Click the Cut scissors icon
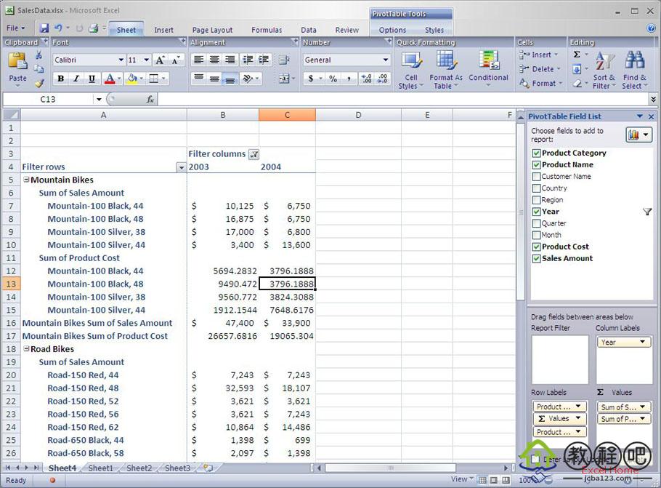This screenshot has width=661, height=488. (38, 55)
